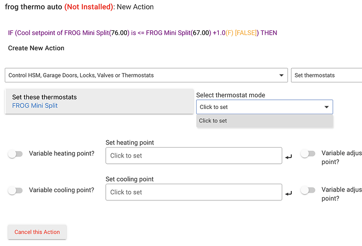Open Set thermostats dropdown

point(326,75)
